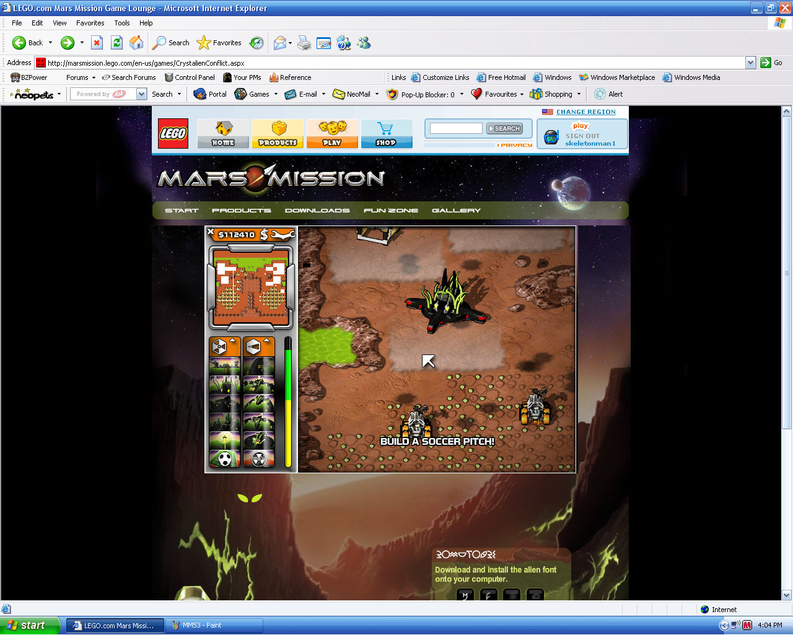Expand the Favourites toolbar dropdown
The image size is (793, 635).
click(x=522, y=94)
